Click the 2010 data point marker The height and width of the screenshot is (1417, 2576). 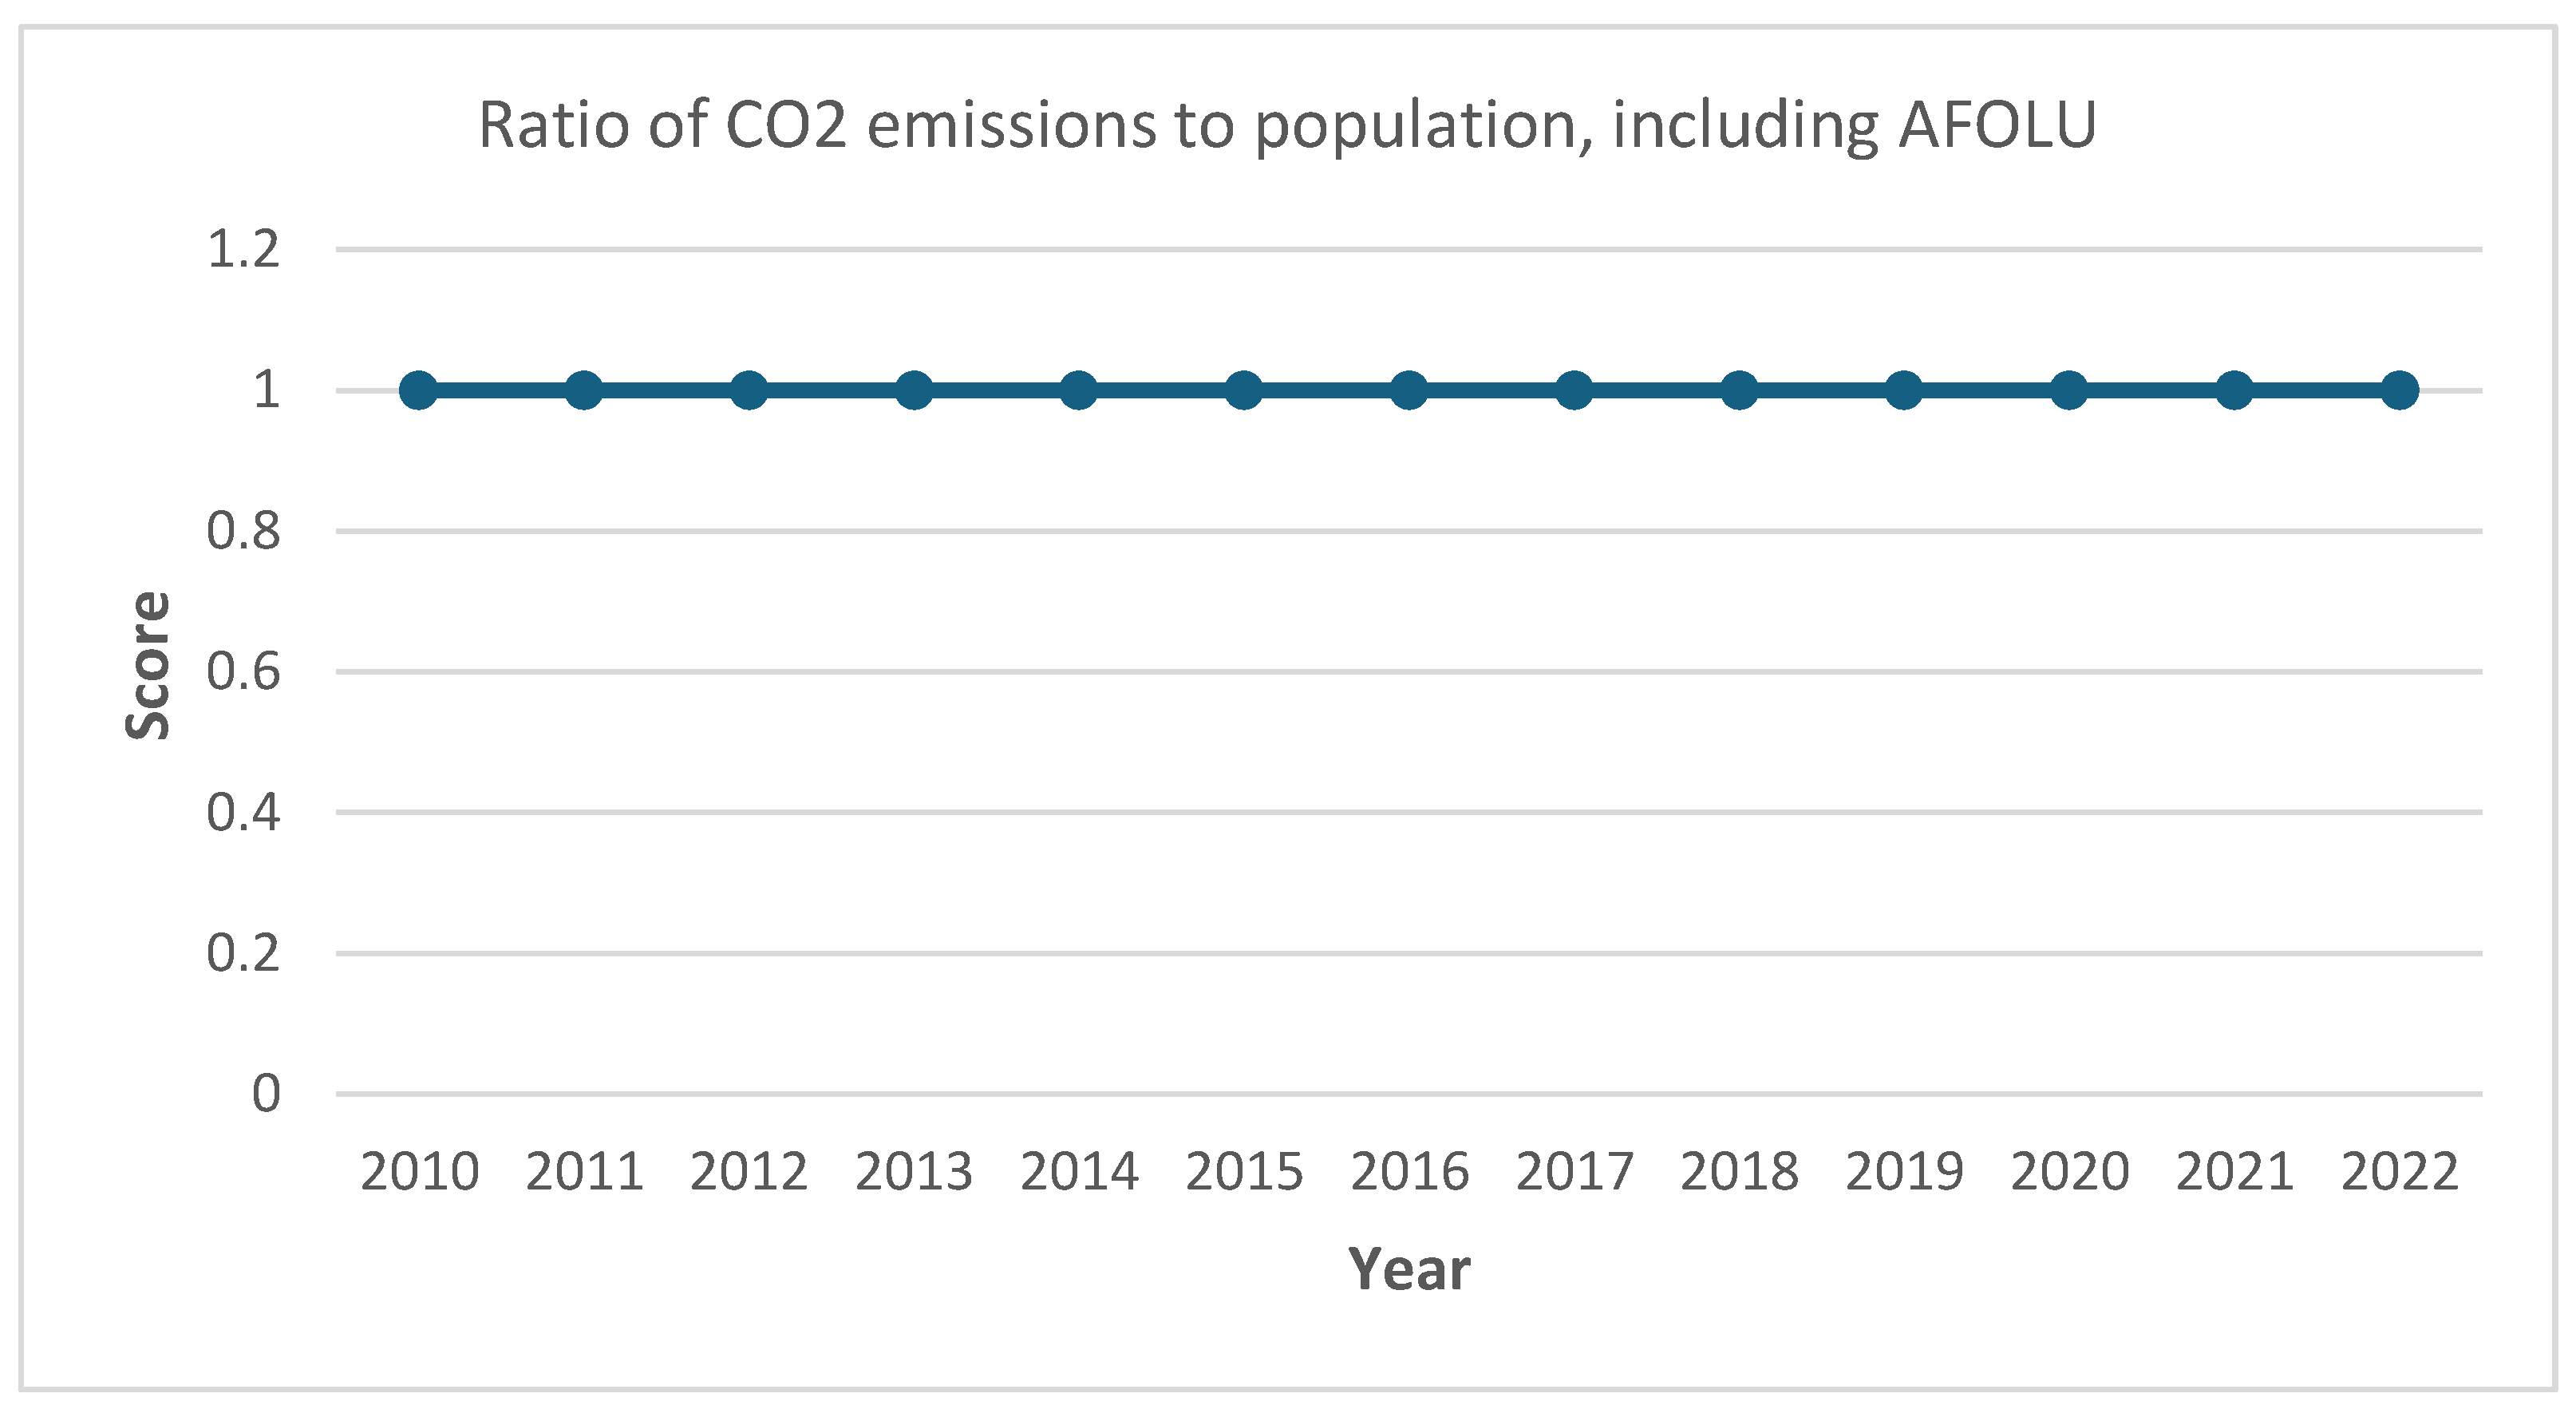click(419, 390)
